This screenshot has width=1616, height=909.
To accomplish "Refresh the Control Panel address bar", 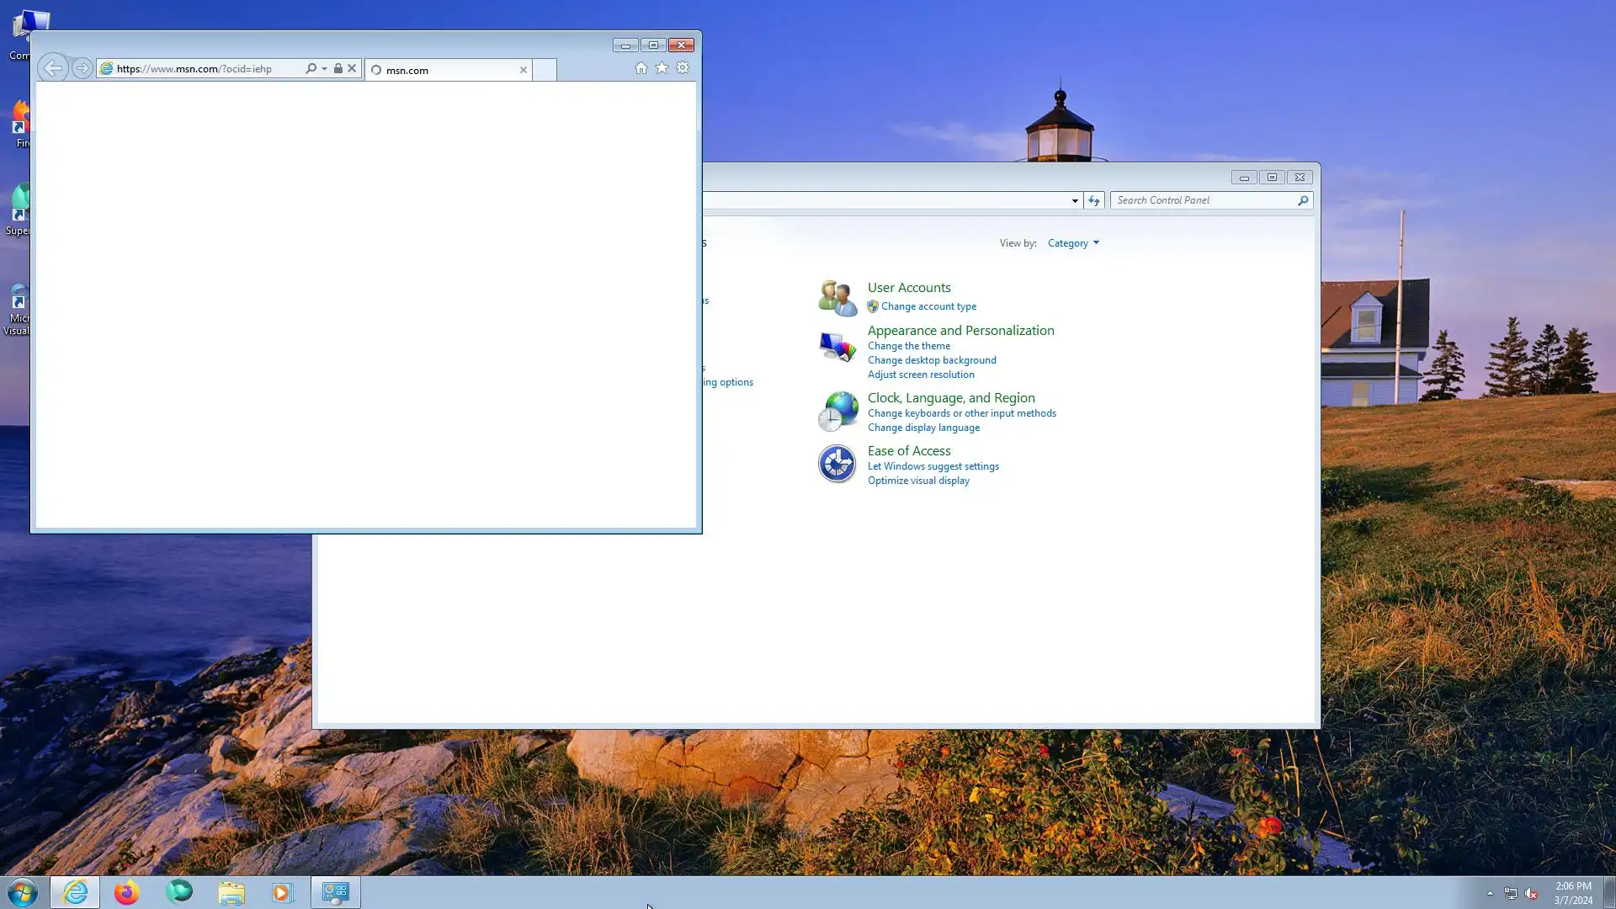I will coord(1093,200).
